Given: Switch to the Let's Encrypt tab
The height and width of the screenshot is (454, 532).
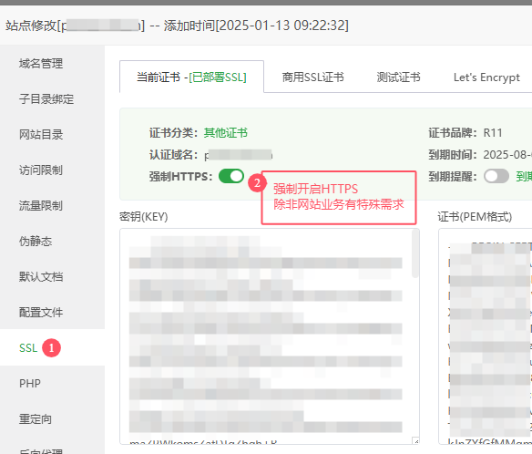Looking at the screenshot, I should tap(486, 77).
